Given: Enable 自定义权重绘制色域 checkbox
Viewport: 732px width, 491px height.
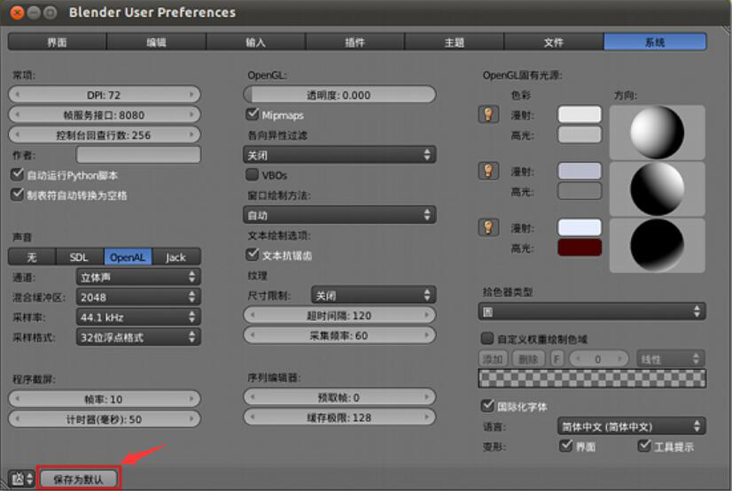Looking at the screenshot, I should 487,338.
